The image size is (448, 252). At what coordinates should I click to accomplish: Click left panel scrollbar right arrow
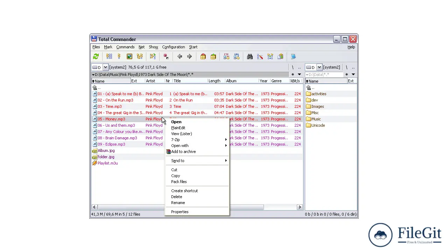click(300, 207)
